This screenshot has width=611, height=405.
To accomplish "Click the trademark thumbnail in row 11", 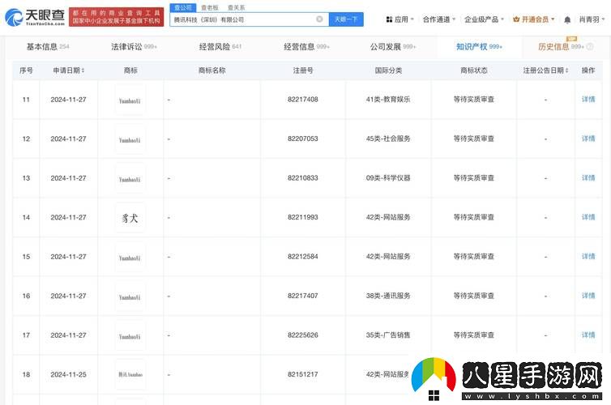I will coord(130,100).
